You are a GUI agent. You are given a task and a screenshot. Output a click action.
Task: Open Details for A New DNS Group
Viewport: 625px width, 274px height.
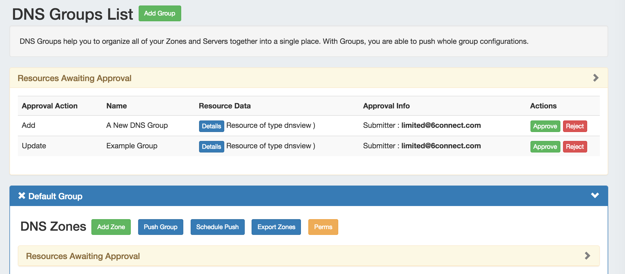point(211,126)
